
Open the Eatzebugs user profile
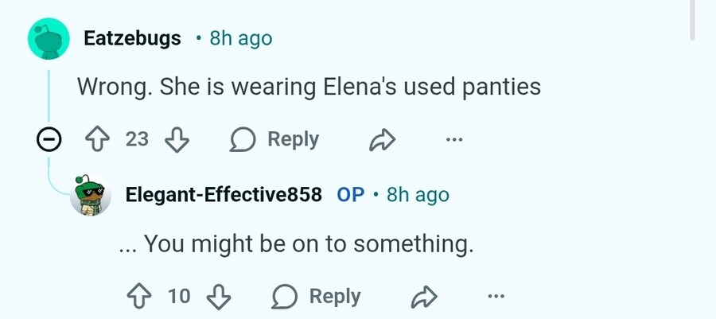(132, 38)
